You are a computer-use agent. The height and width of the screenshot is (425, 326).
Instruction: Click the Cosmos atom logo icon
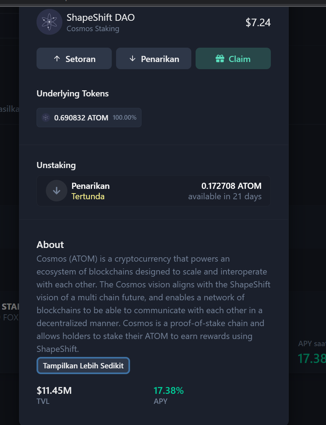[49, 22]
